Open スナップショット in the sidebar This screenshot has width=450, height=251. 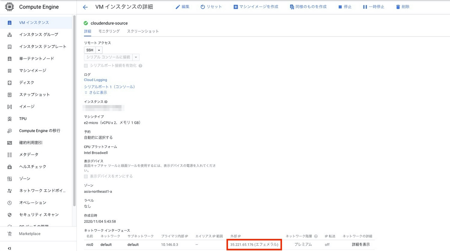34,95
